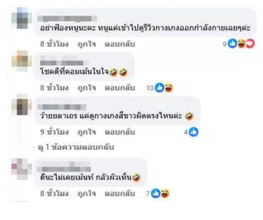Screen dimensions: 263x220
Task: Click the heart reaction icon on first comment
Action: (x=250, y=43)
